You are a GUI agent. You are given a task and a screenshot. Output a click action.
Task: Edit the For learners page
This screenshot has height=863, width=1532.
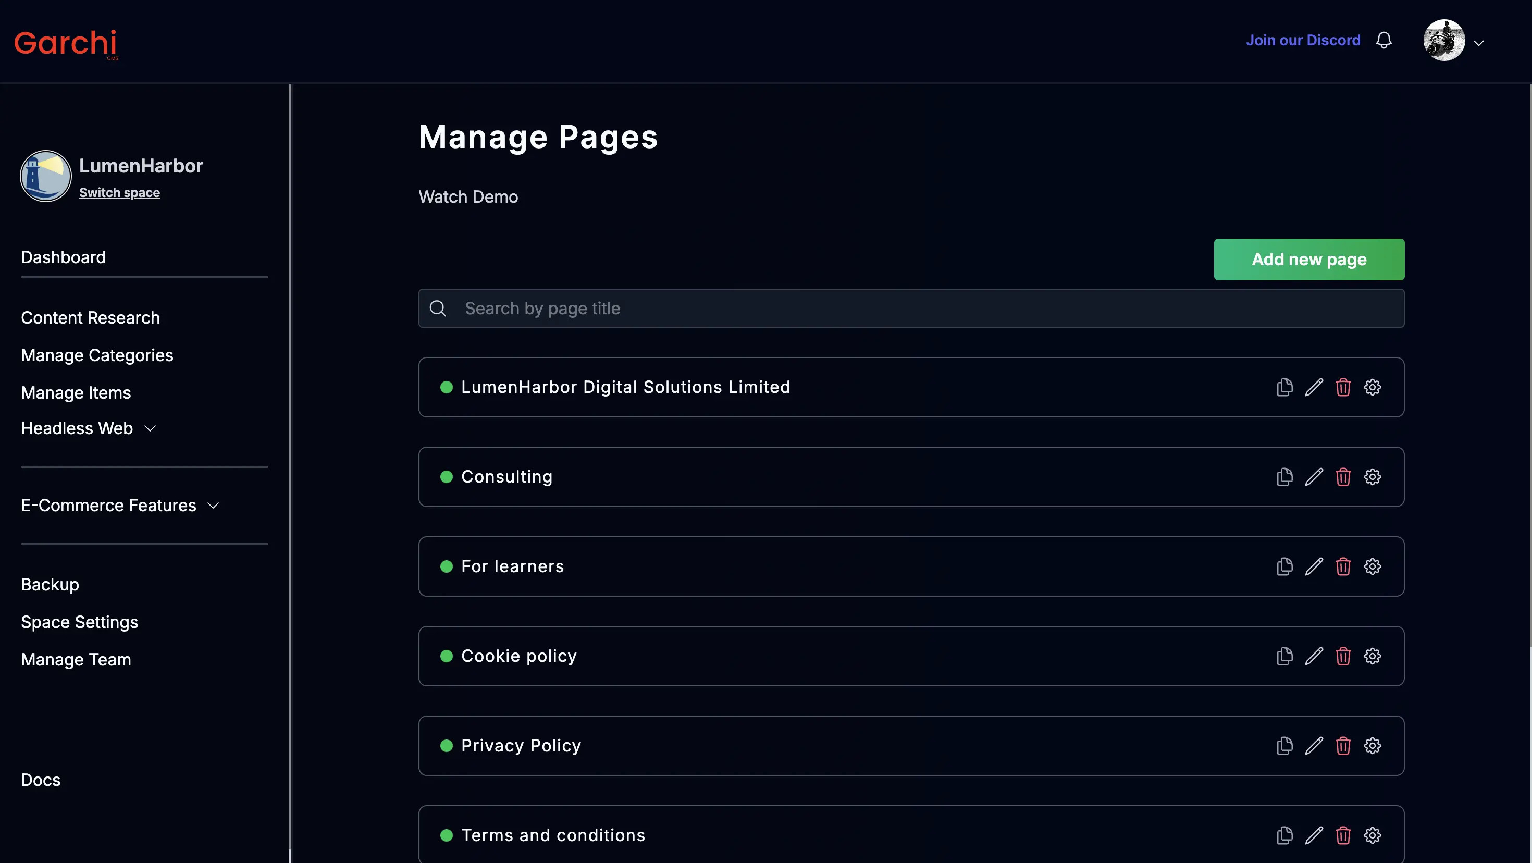tap(1314, 566)
